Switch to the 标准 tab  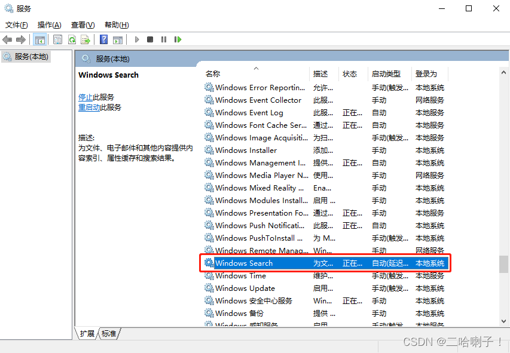(109, 333)
